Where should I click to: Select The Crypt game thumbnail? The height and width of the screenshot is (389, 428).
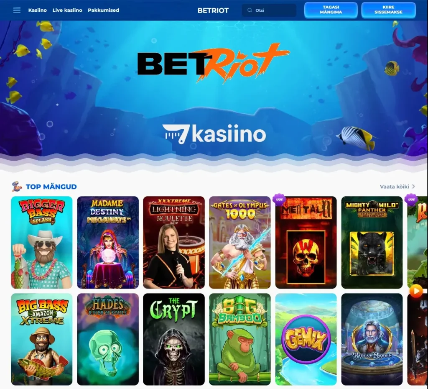[174, 339]
